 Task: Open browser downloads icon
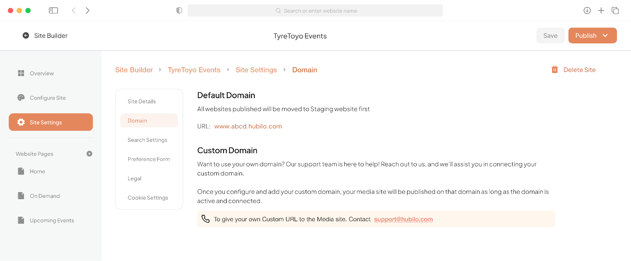click(587, 11)
